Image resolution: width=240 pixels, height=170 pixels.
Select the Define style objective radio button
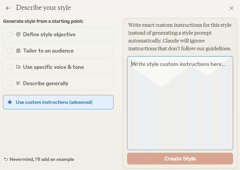(10, 34)
